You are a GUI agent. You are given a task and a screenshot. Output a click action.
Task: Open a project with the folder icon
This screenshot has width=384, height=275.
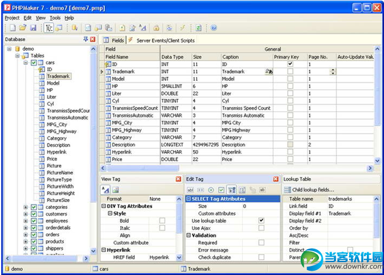pos(23,28)
